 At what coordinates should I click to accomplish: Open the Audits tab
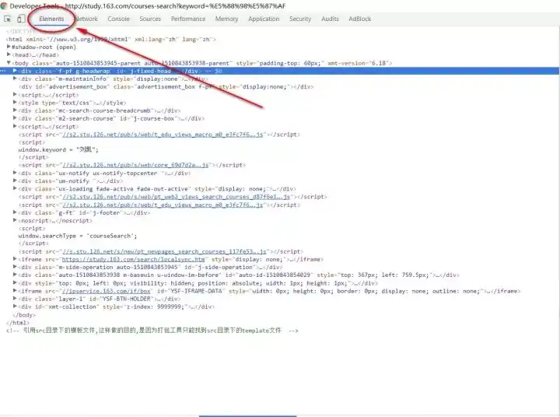(330, 19)
